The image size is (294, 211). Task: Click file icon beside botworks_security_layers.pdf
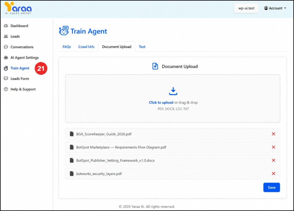71,174
